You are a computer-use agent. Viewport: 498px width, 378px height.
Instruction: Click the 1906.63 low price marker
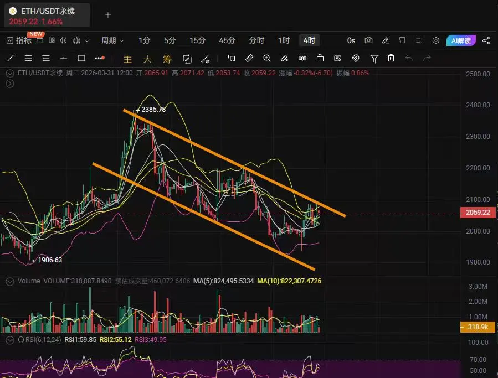(47, 260)
